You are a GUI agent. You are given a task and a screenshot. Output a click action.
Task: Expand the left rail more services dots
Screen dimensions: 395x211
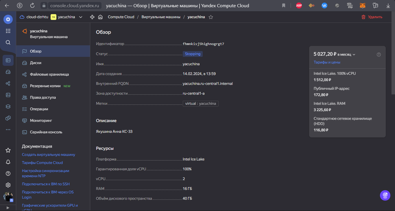(x=8, y=130)
